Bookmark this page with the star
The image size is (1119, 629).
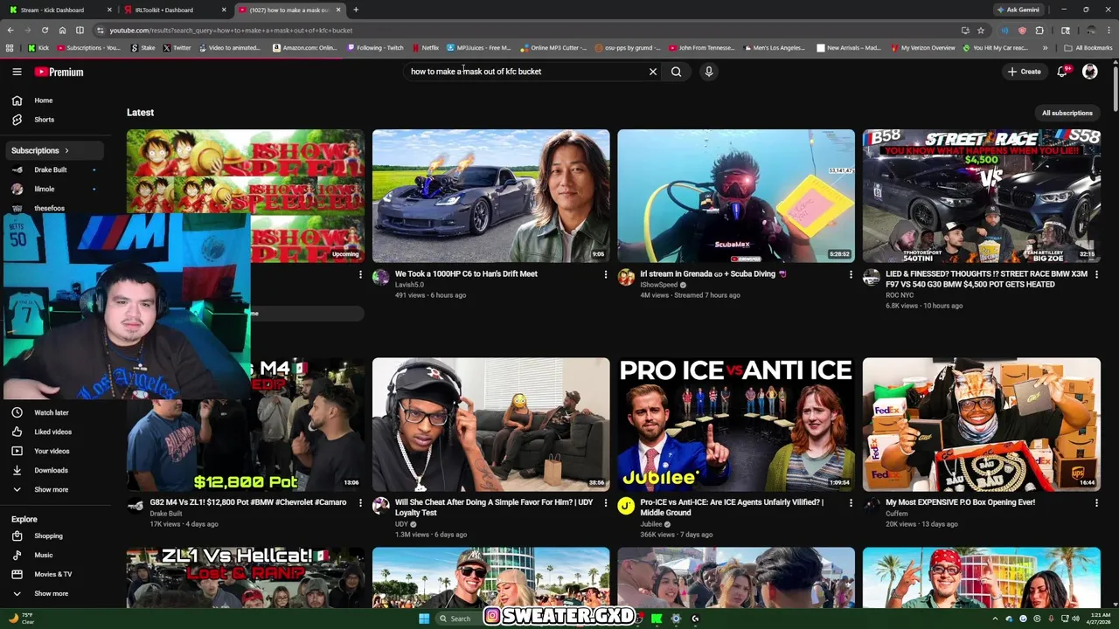(x=981, y=30)
